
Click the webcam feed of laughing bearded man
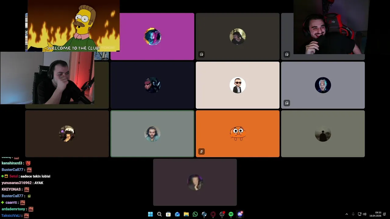tap(331, 27)
